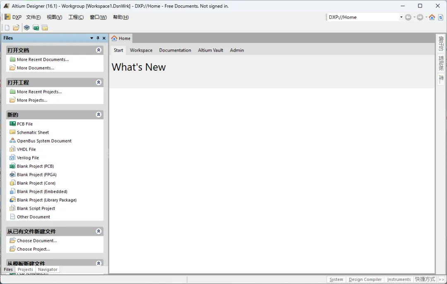Click the PCB release view toolbar icon
447x284 pixels.
click(x=36, y=28)
